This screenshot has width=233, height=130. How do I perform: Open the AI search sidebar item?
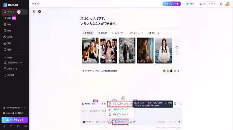(x=8, y=37)
